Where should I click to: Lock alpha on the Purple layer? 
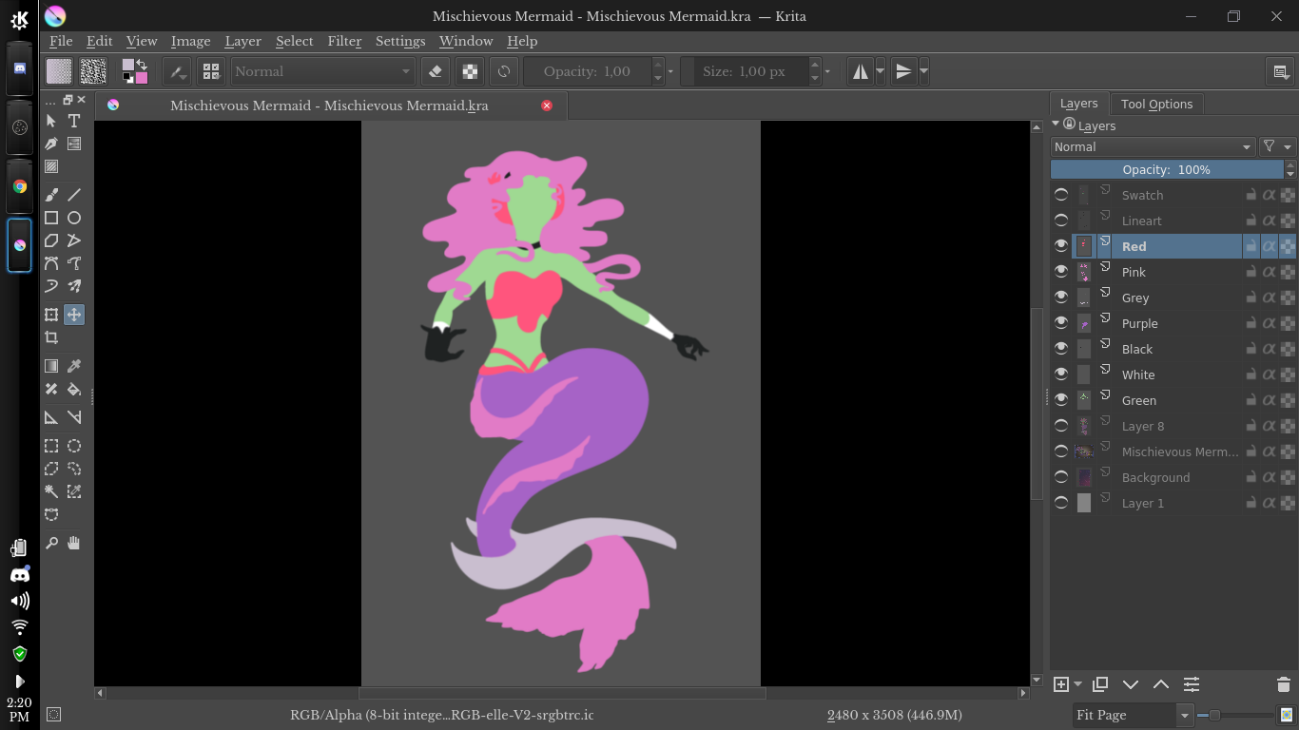[x=1269, y=322]
